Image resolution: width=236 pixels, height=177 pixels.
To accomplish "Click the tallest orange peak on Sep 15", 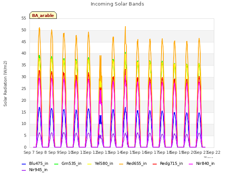I will pyautogui.click(x=125, y=27).
